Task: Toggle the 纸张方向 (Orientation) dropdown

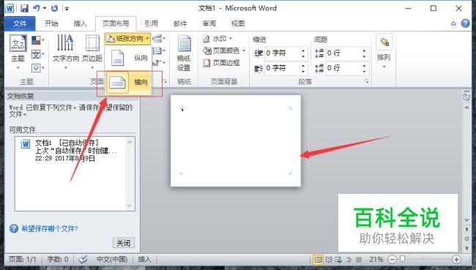Action: click(128, 39)
